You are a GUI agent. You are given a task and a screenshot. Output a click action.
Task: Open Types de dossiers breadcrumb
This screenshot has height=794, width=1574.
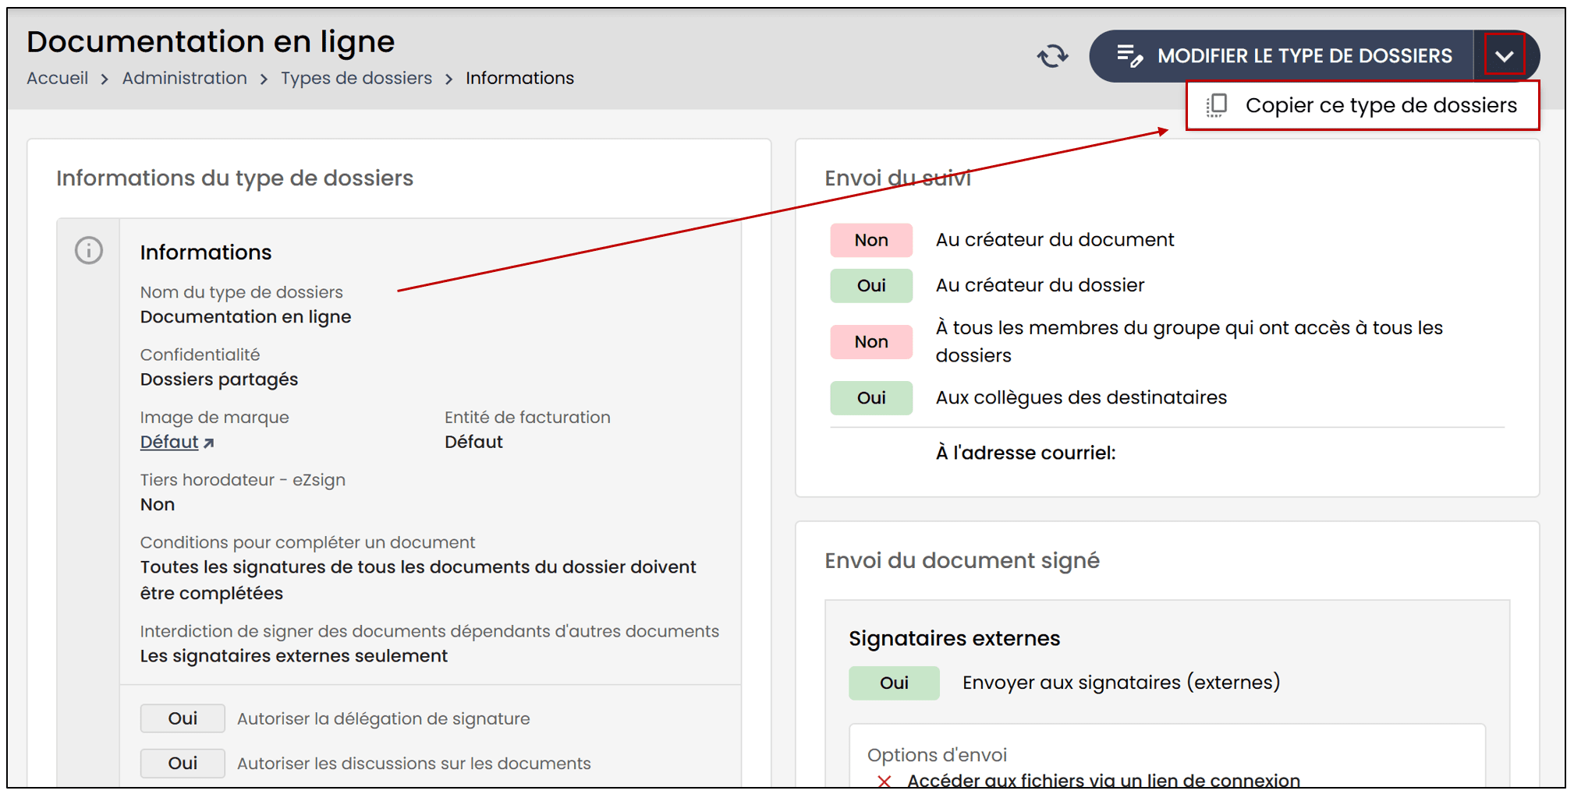tap(356, 79)
